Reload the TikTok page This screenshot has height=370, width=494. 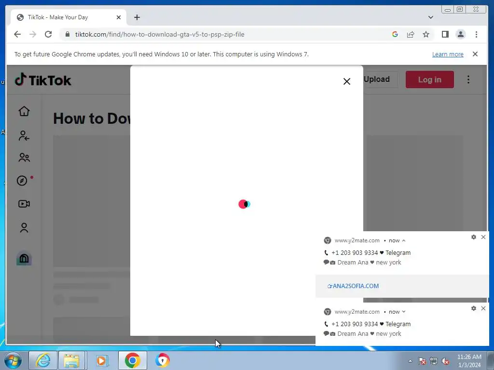pos(48,34)
